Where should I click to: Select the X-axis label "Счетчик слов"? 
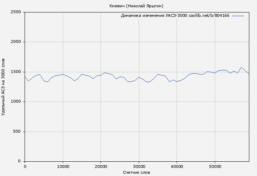point(136,172)
